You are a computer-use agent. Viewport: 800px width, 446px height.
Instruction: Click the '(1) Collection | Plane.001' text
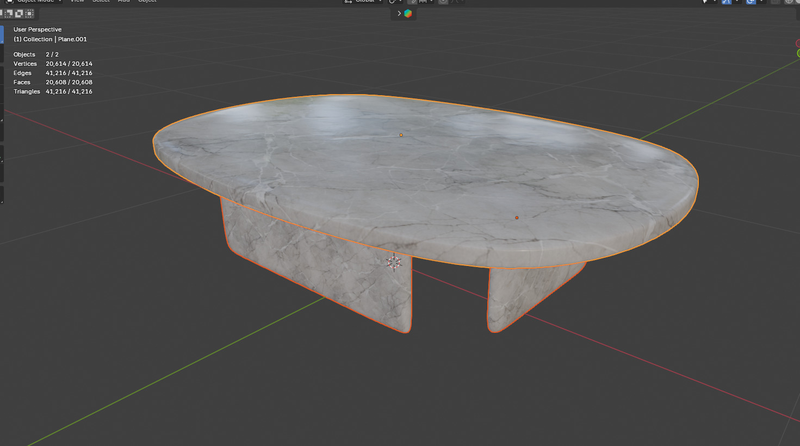50,39
